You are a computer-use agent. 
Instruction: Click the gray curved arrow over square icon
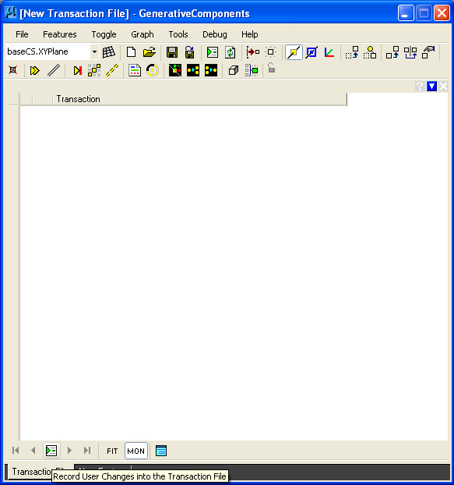coord(428,52)
